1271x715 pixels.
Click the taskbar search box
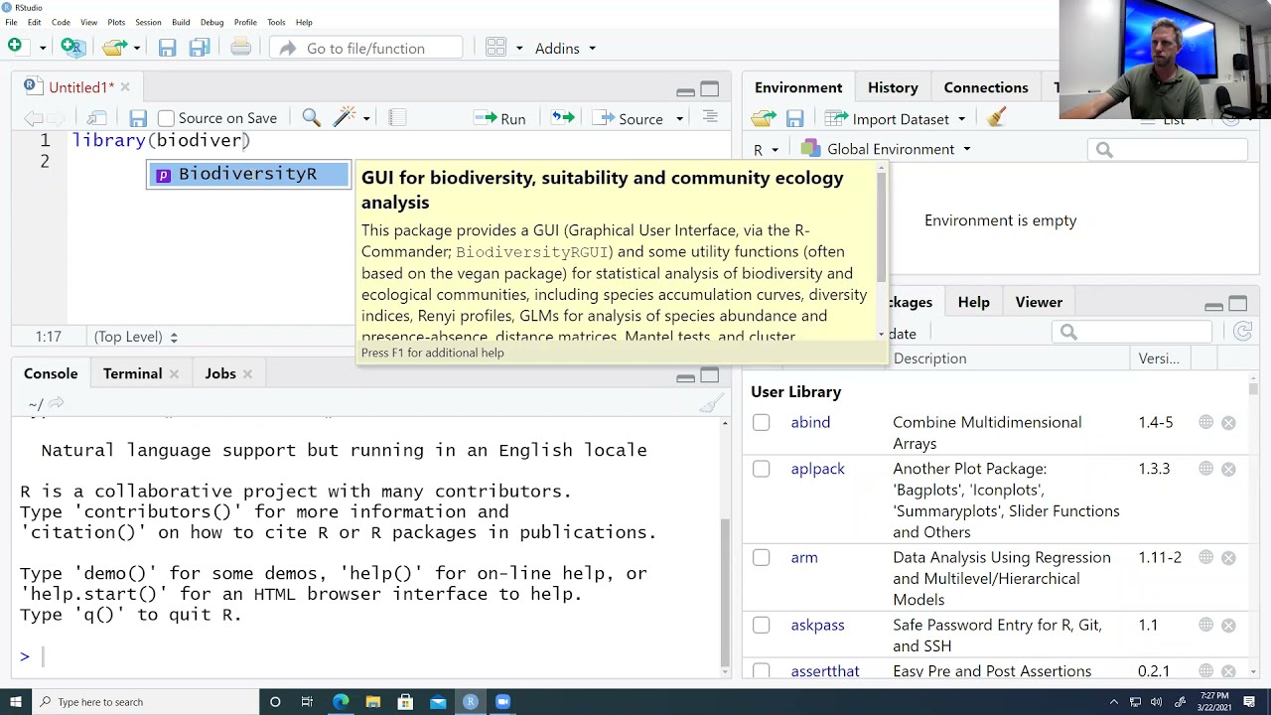[x=144, y=702]
